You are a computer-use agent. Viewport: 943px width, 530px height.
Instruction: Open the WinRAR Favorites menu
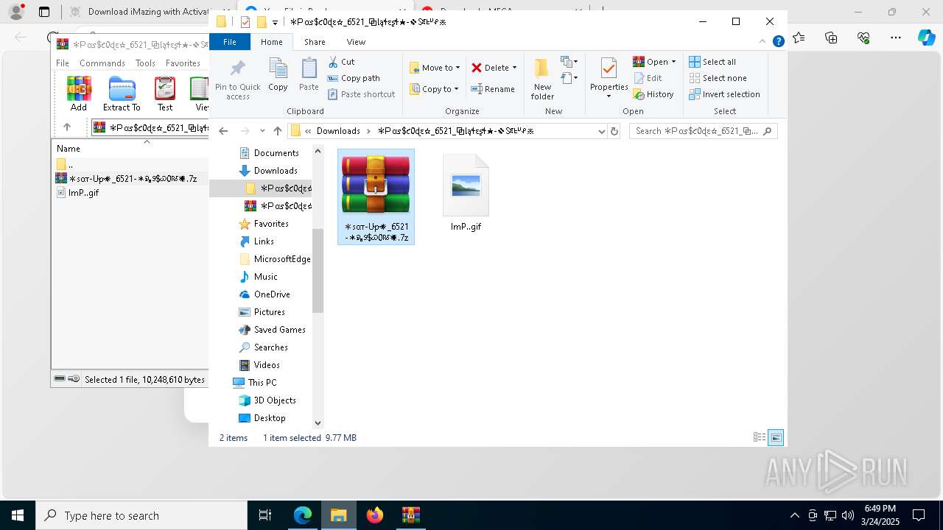click(183, 63)
